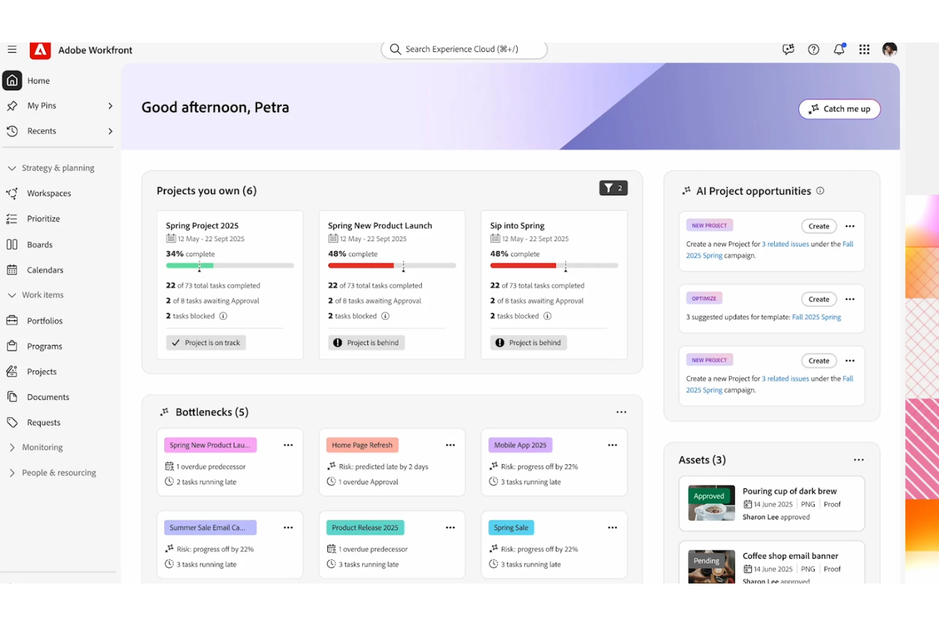Expand the People & resourcing section
The image size is (939, 626).
coord(12,473)
